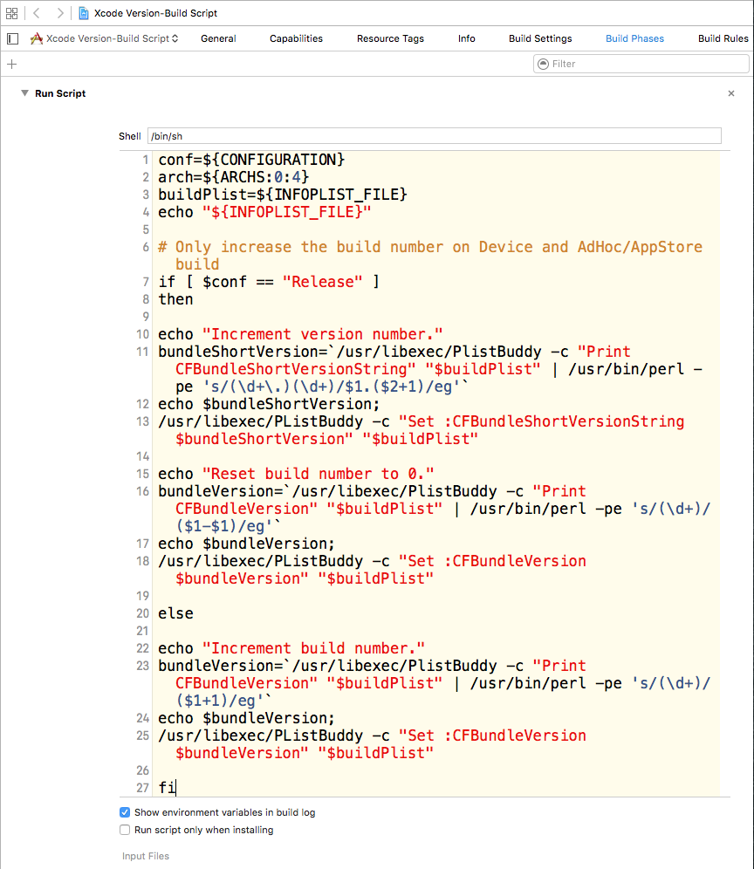Click the Run Script phase title

click(60, 93)
